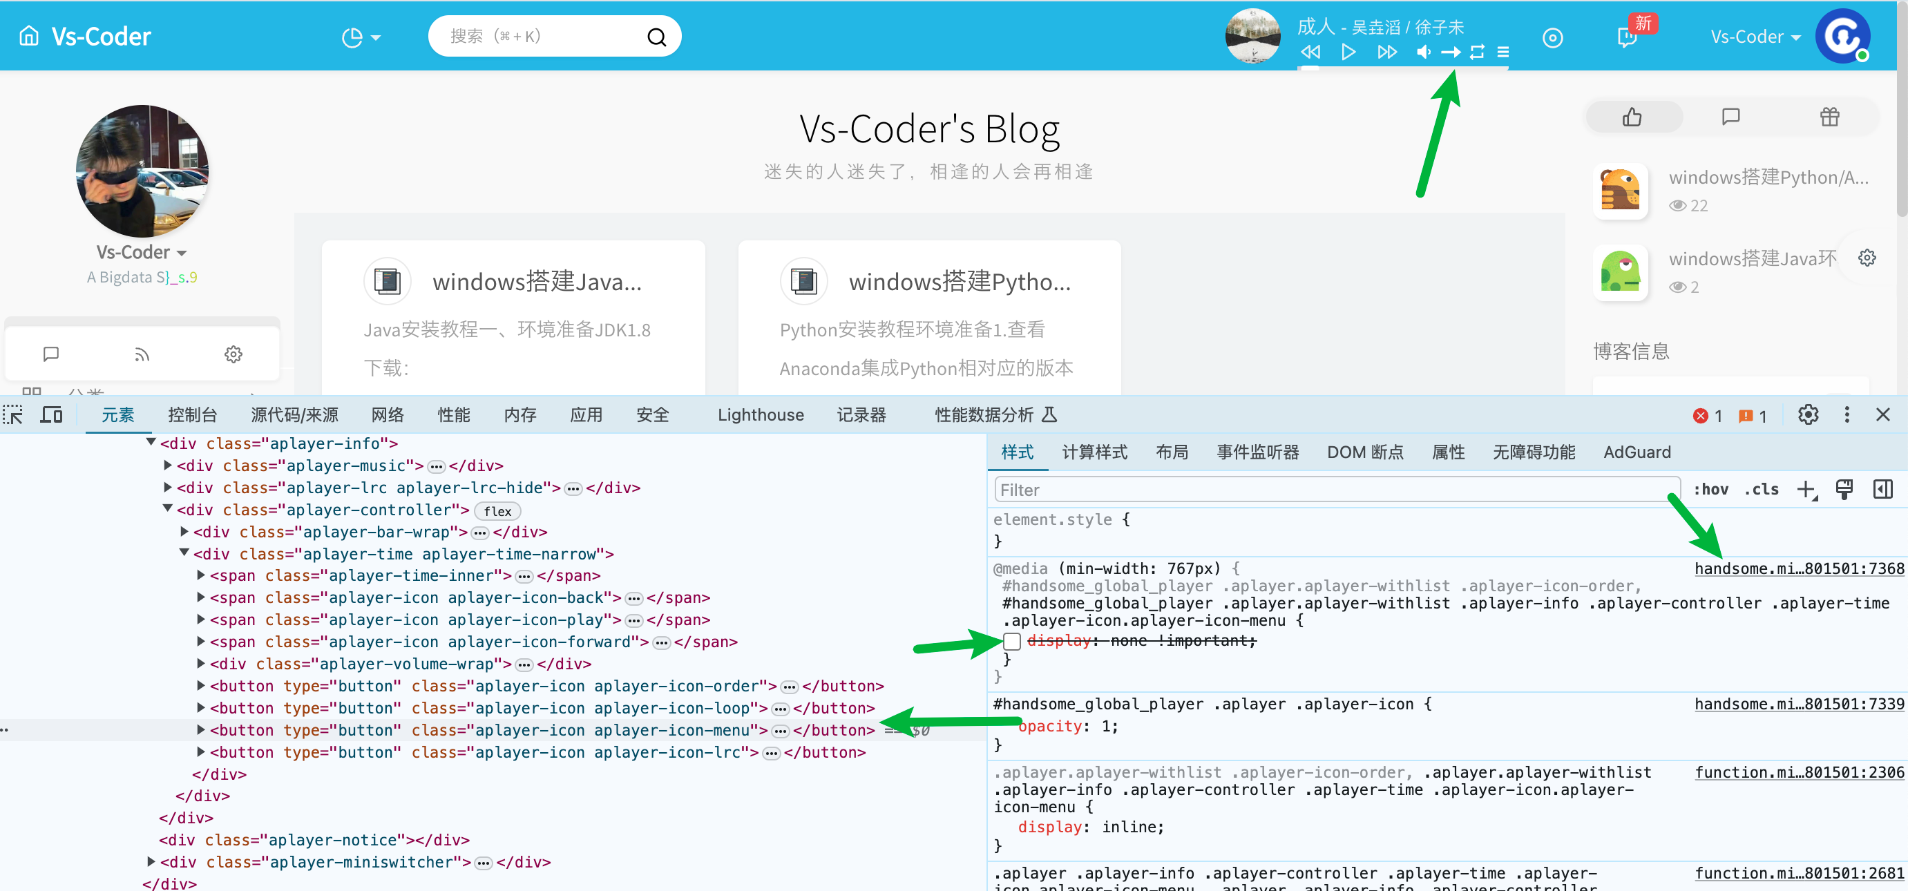Switch to 计算样式 pane
This screenshot has height=891, width=1908.
[1094, 452]
